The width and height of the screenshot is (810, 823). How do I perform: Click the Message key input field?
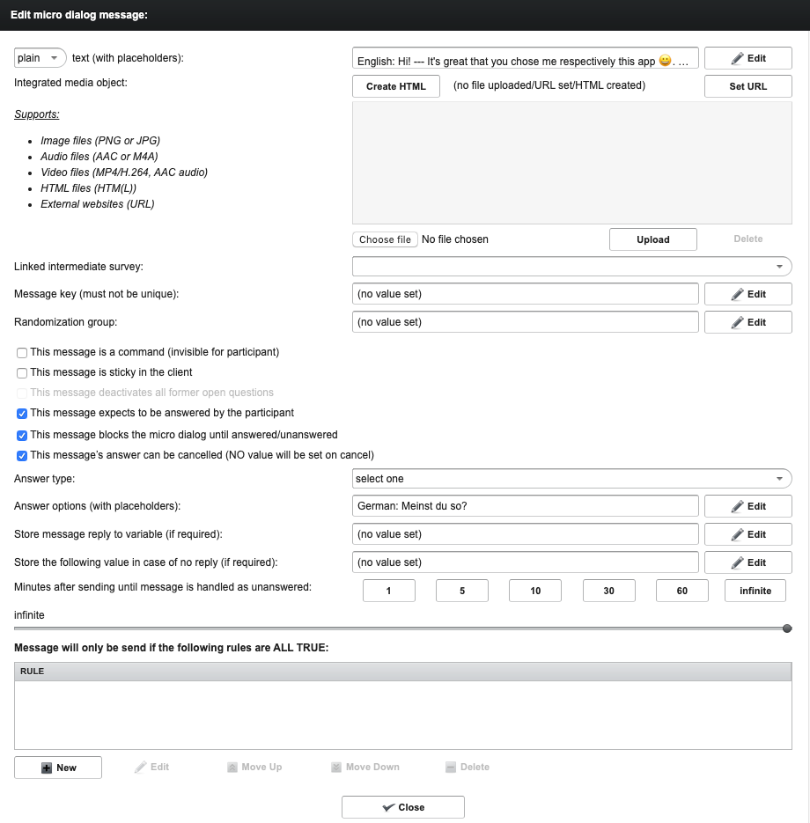tap(525, 294)
